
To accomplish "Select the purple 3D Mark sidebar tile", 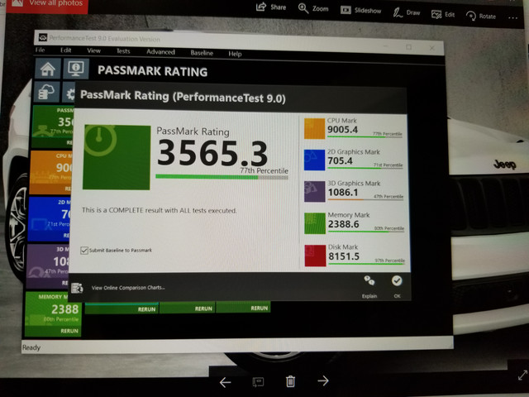I will point(48,266).
